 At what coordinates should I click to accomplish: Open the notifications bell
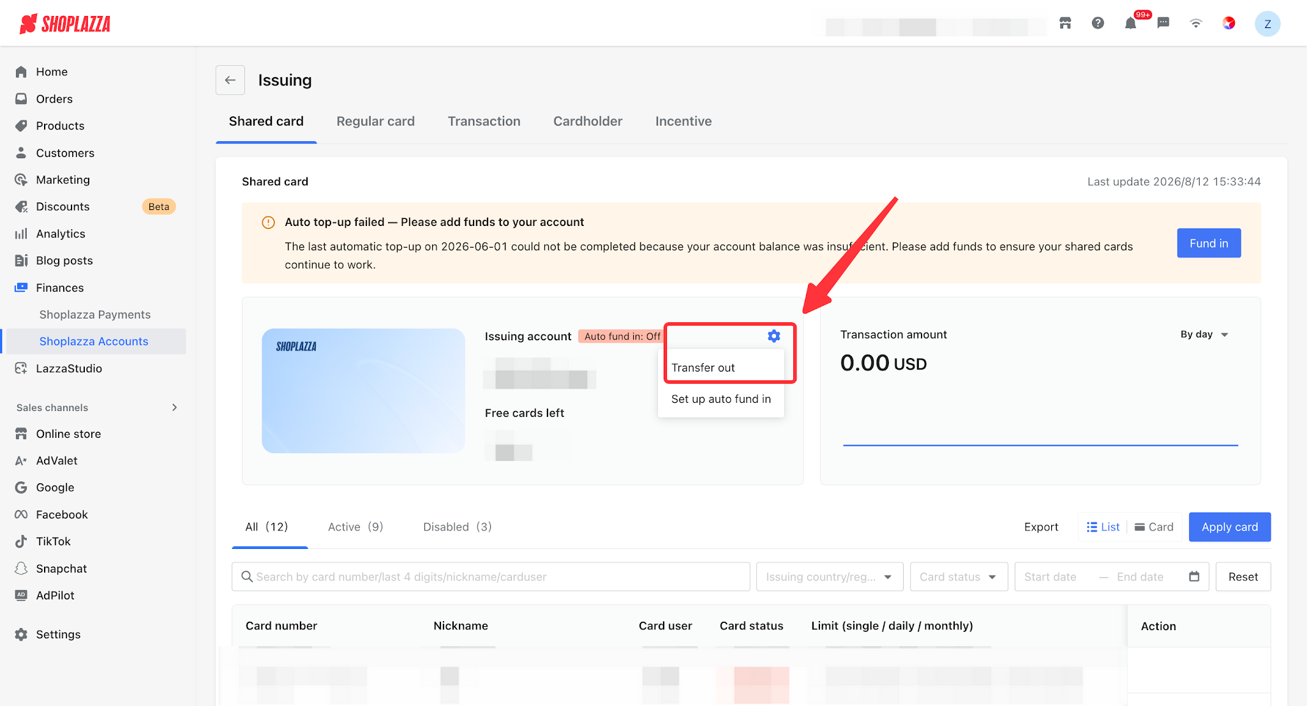[1130, 24]
